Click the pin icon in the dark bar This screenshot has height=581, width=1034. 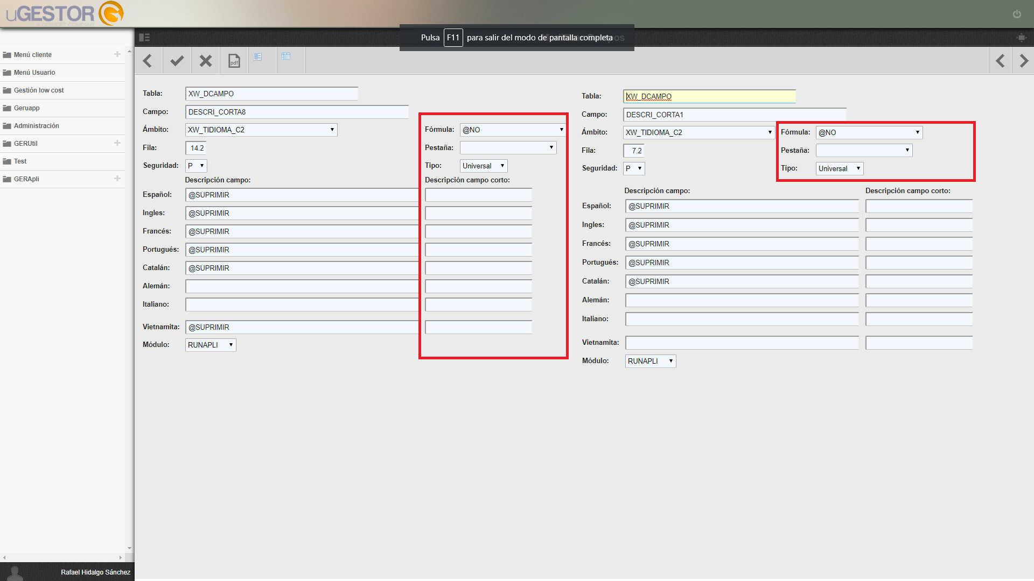(x=1021, y=38)
